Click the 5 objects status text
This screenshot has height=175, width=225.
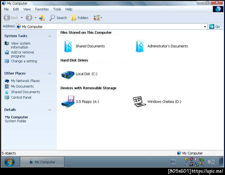point(9,153)
